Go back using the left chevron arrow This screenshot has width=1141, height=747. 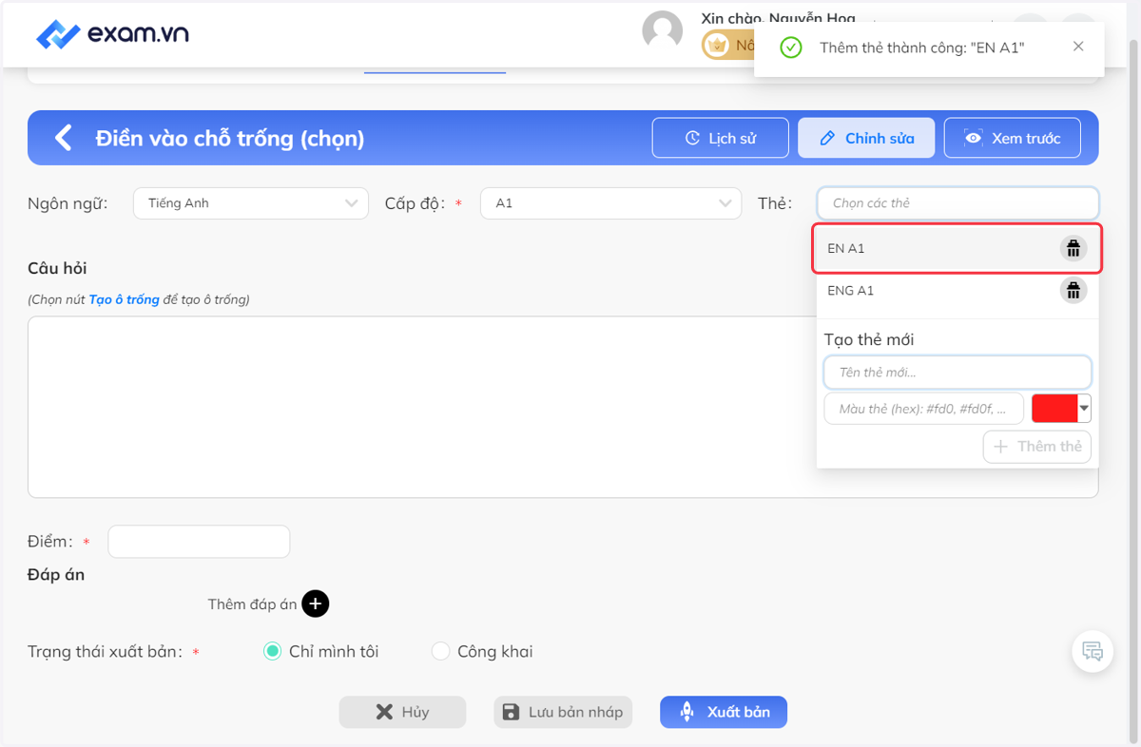63,138
